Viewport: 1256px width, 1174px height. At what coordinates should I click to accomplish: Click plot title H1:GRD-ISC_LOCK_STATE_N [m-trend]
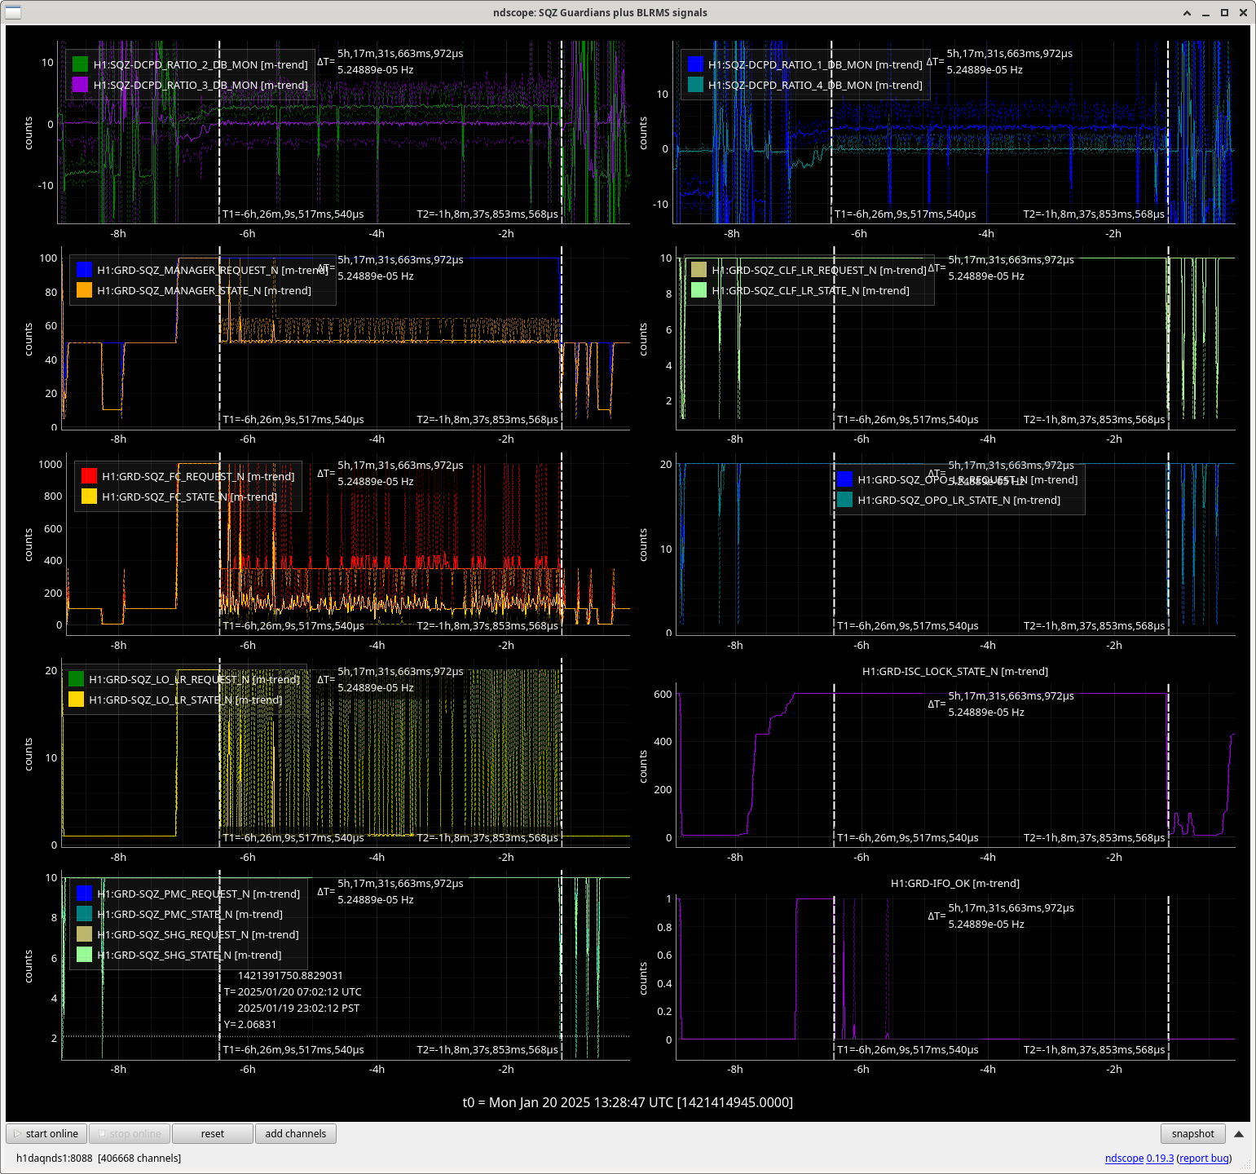tap(955, 671)
